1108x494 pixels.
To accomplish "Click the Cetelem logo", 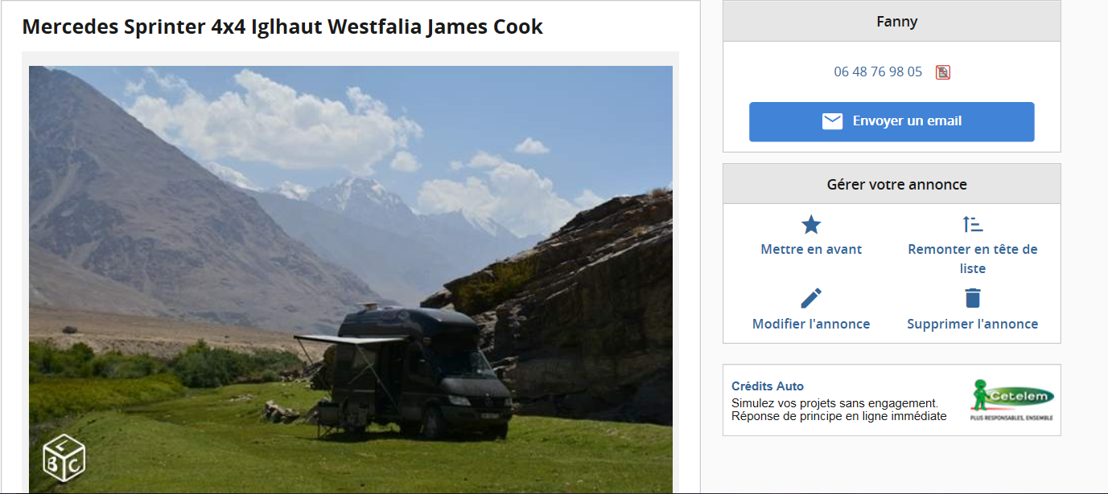I will point(1012,400).
